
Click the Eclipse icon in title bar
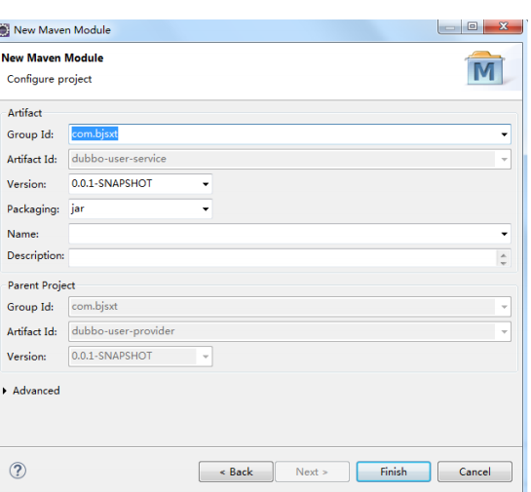coord(4,30)
